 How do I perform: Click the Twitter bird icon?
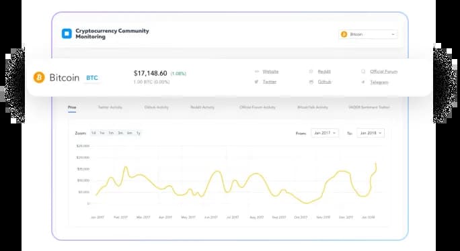point(257,82)
